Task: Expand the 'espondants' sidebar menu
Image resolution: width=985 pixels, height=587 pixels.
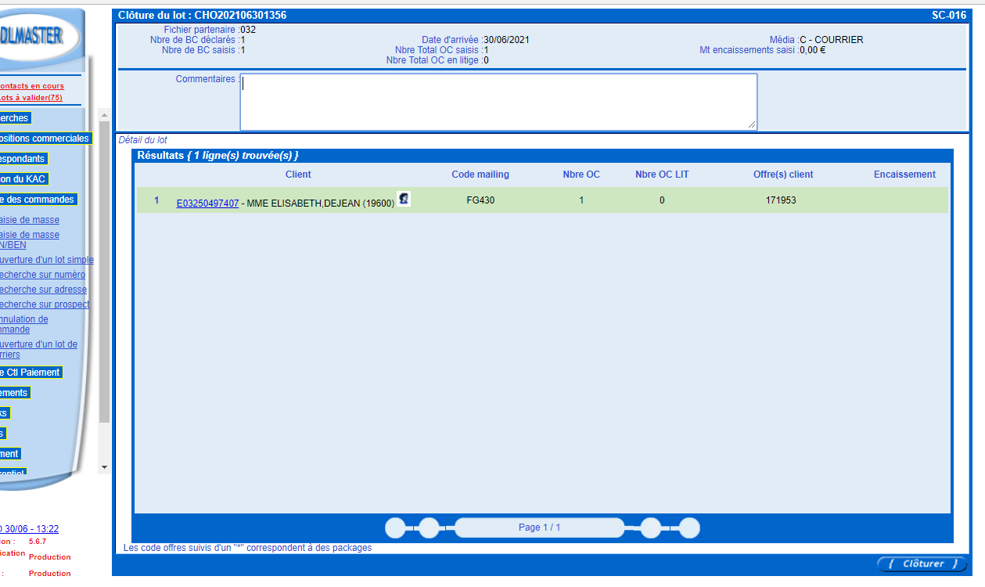Action: [x=23, y=159]
